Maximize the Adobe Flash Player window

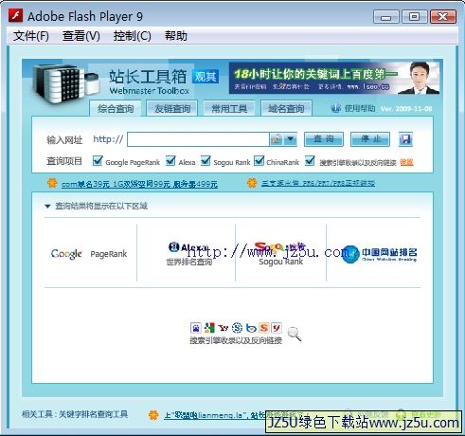click(415, 17)
